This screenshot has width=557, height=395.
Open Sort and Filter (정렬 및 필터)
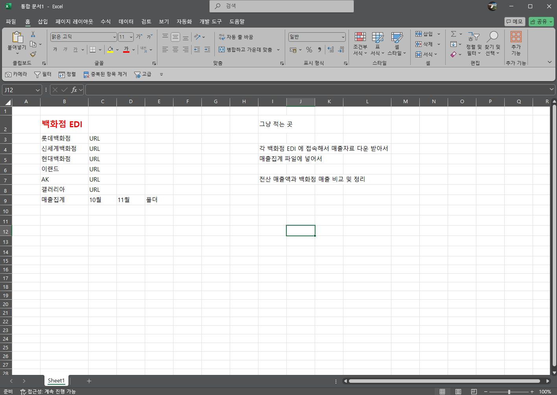click(474, 44)
